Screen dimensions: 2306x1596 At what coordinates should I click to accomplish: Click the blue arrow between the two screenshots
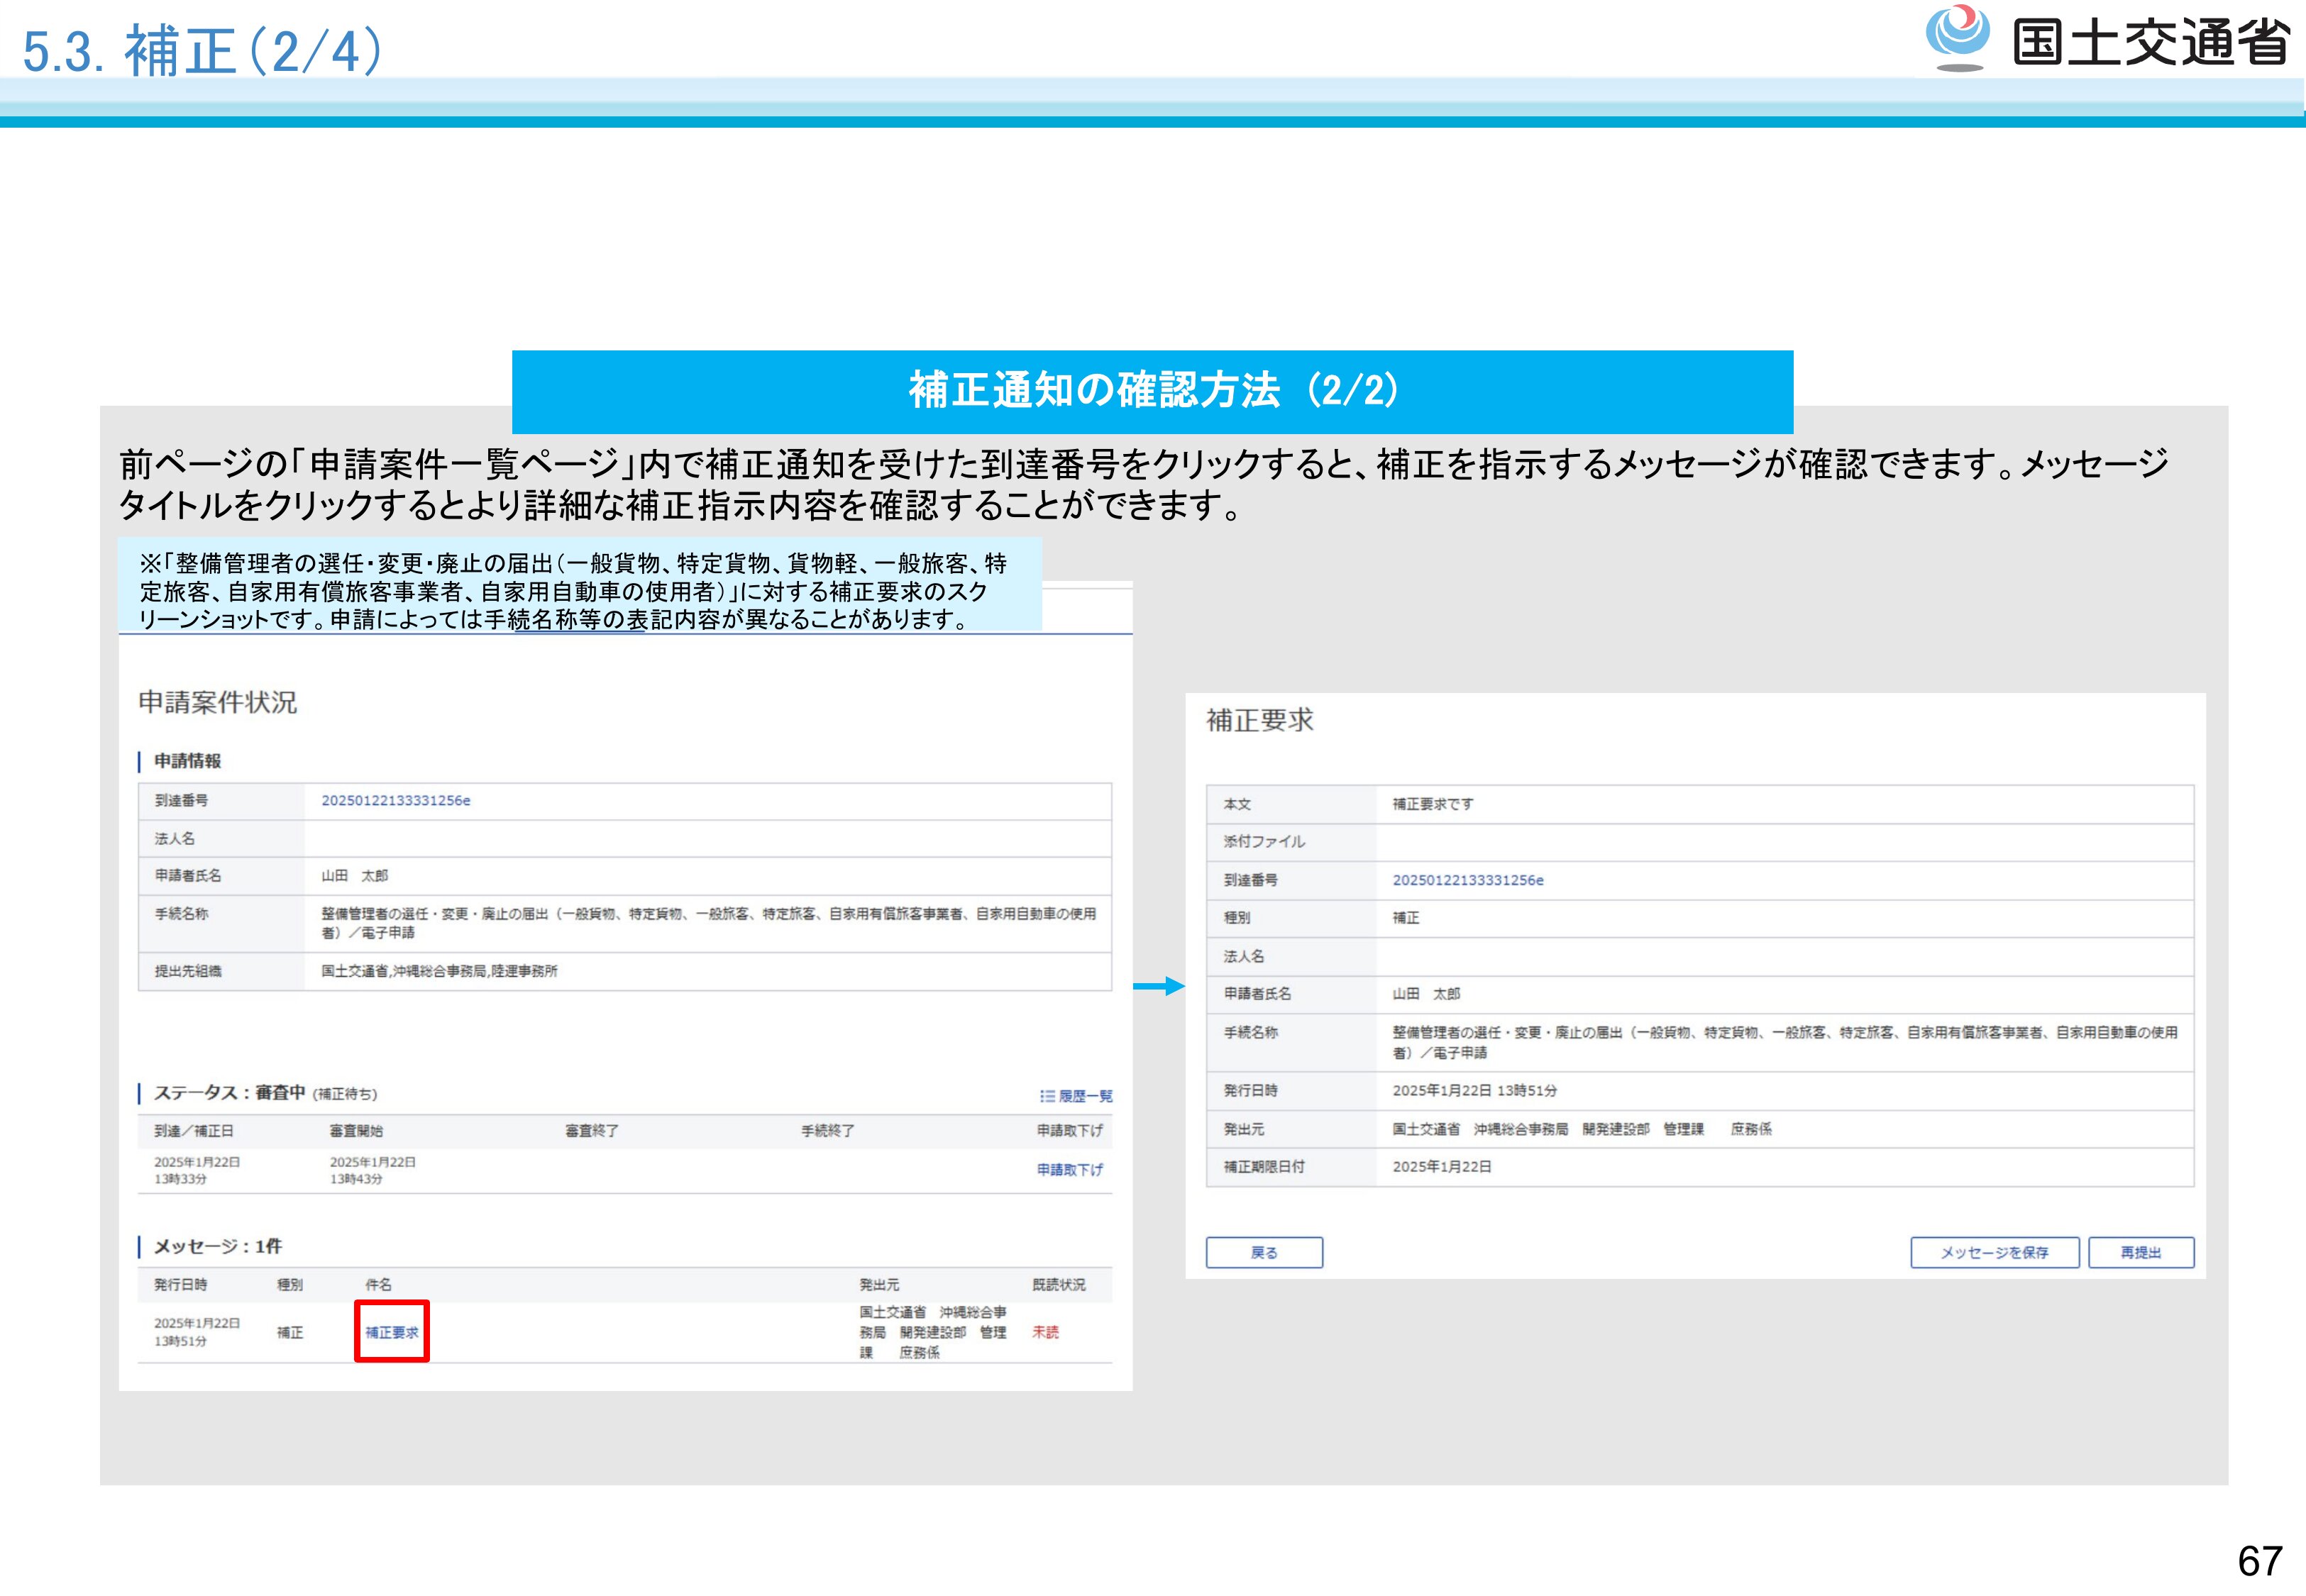pos(1159,986)
